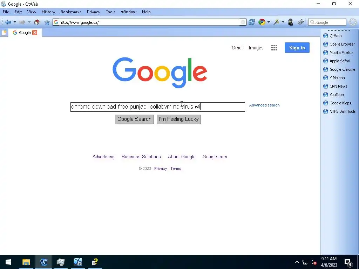Open the Bookmarks menu
Viewport: 359px width, 269px height.
[x=71, y=12]
